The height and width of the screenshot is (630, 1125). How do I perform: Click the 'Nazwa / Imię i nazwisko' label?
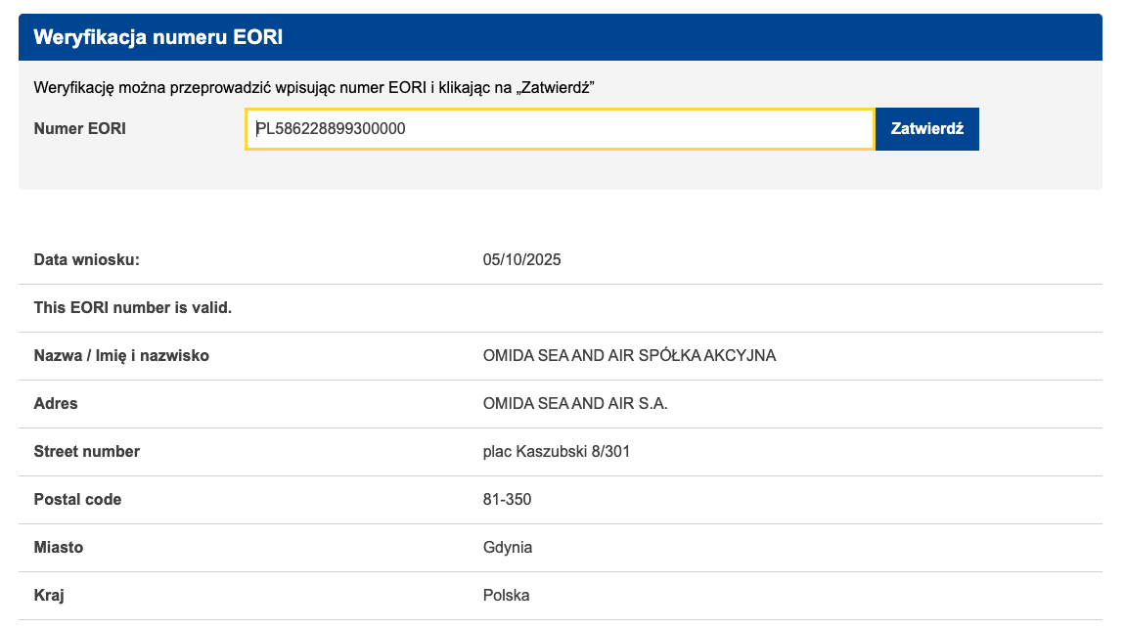(121, 356)
